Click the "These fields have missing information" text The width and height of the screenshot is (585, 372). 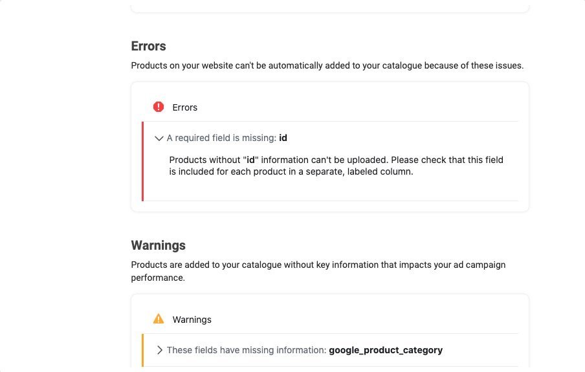click(x=247, y=351)
